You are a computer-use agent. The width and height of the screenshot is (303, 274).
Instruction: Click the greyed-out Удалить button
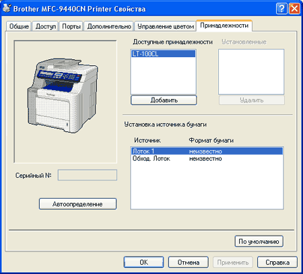click(x=252, y=100)
